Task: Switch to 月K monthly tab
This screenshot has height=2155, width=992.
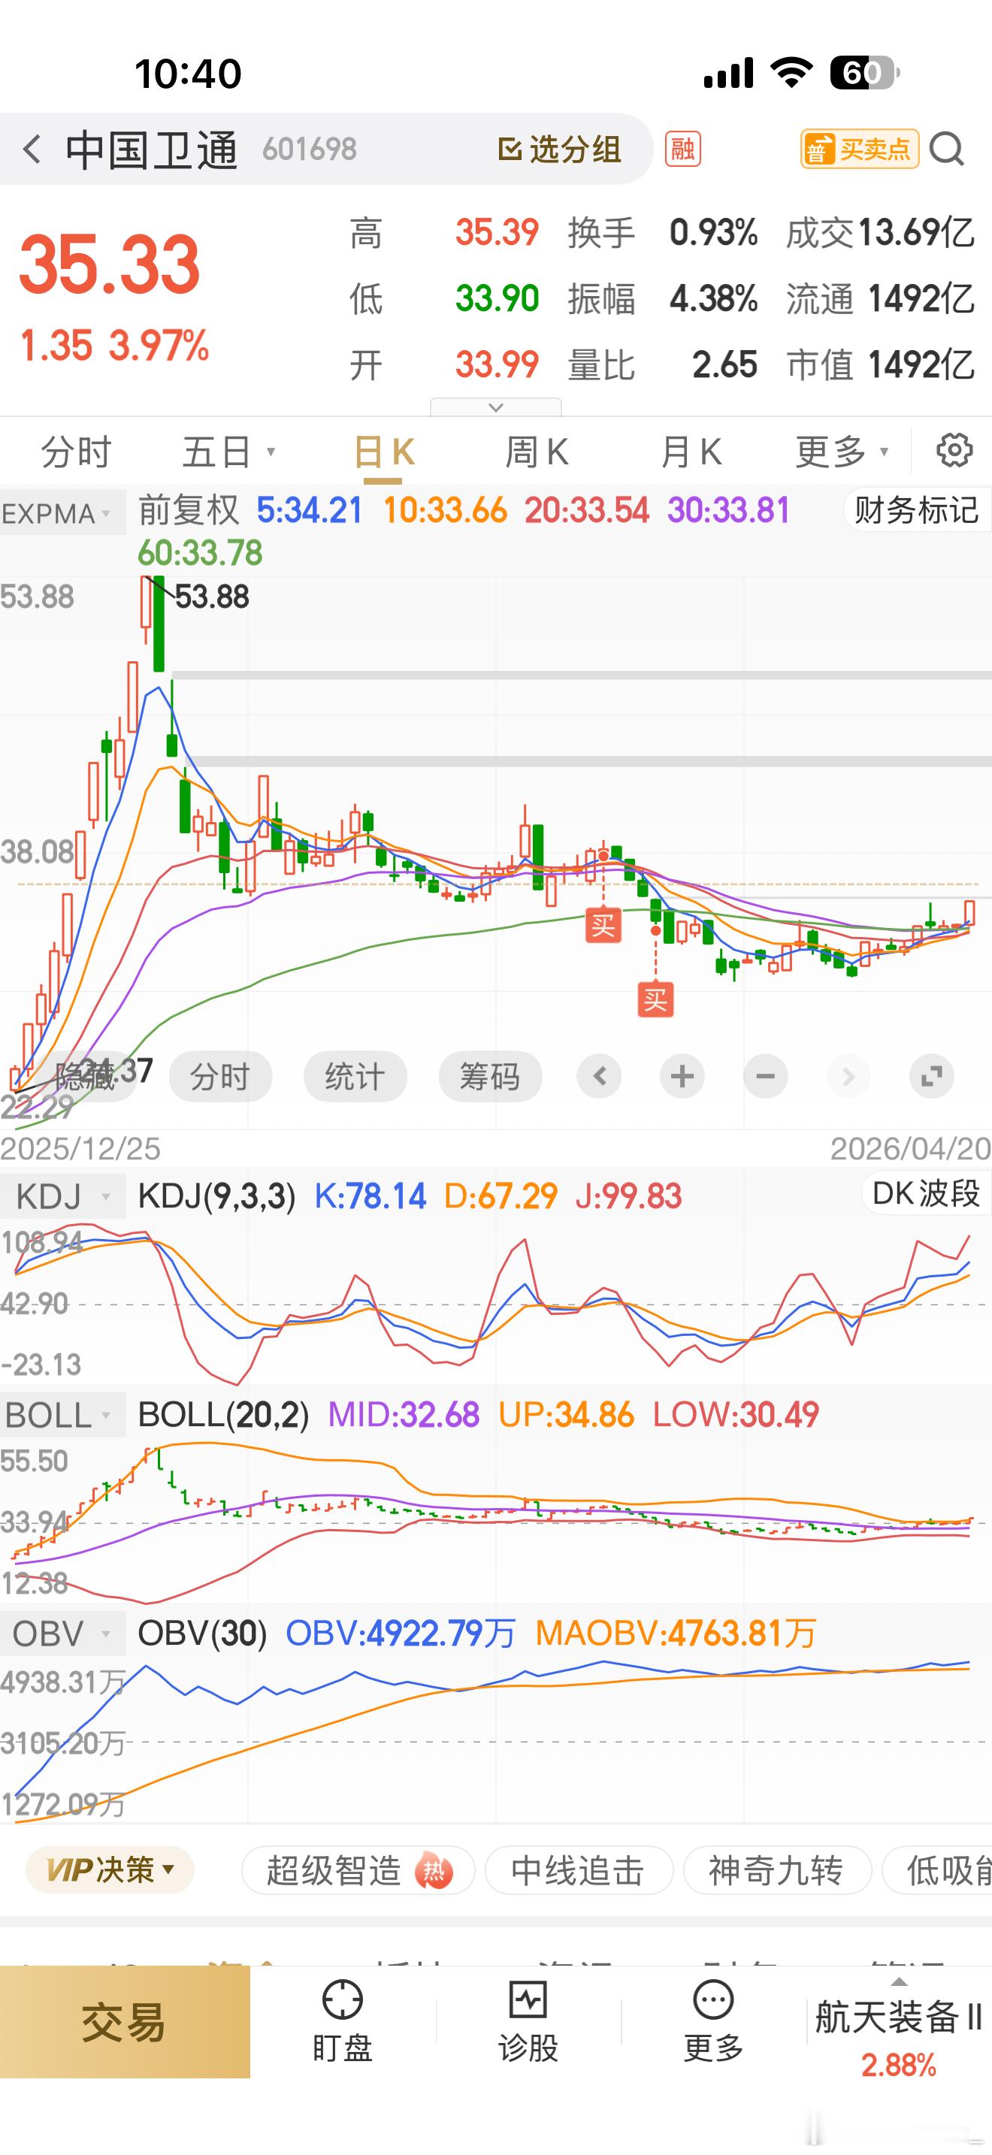Action: (691, 452)
